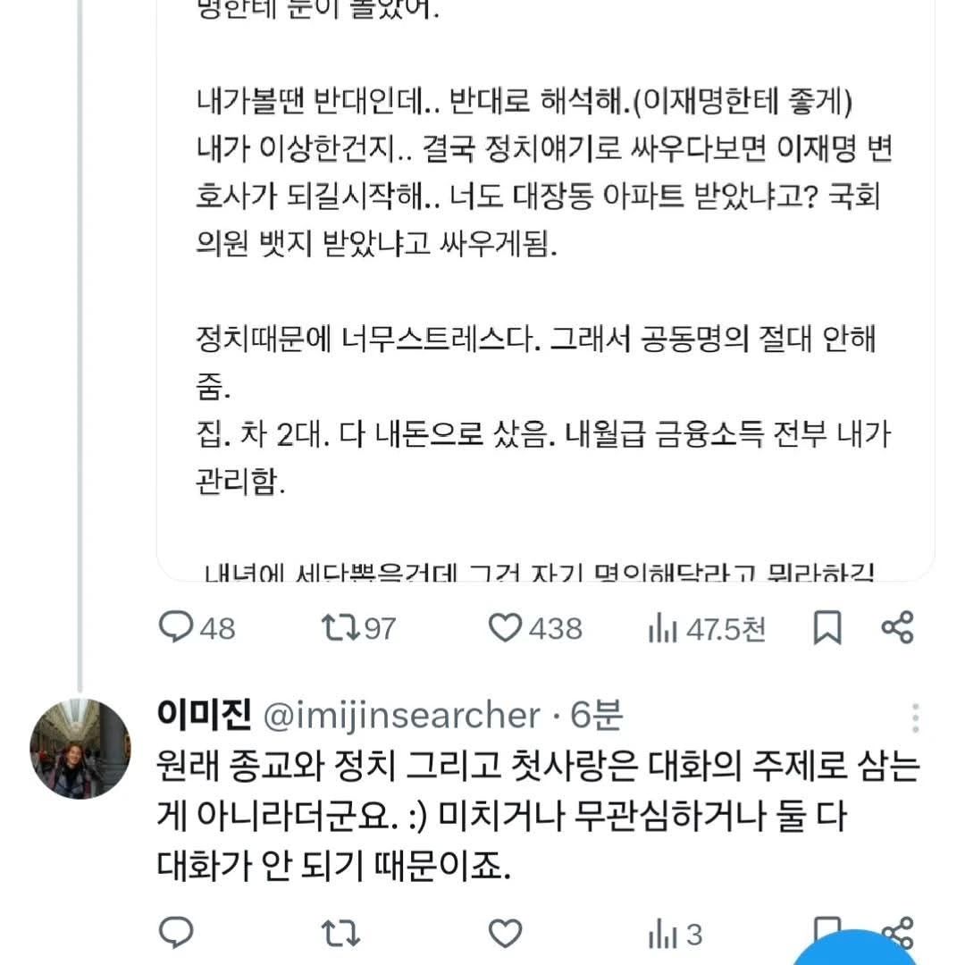Open more options on 이미진's tweet

[x=915, y=717]
